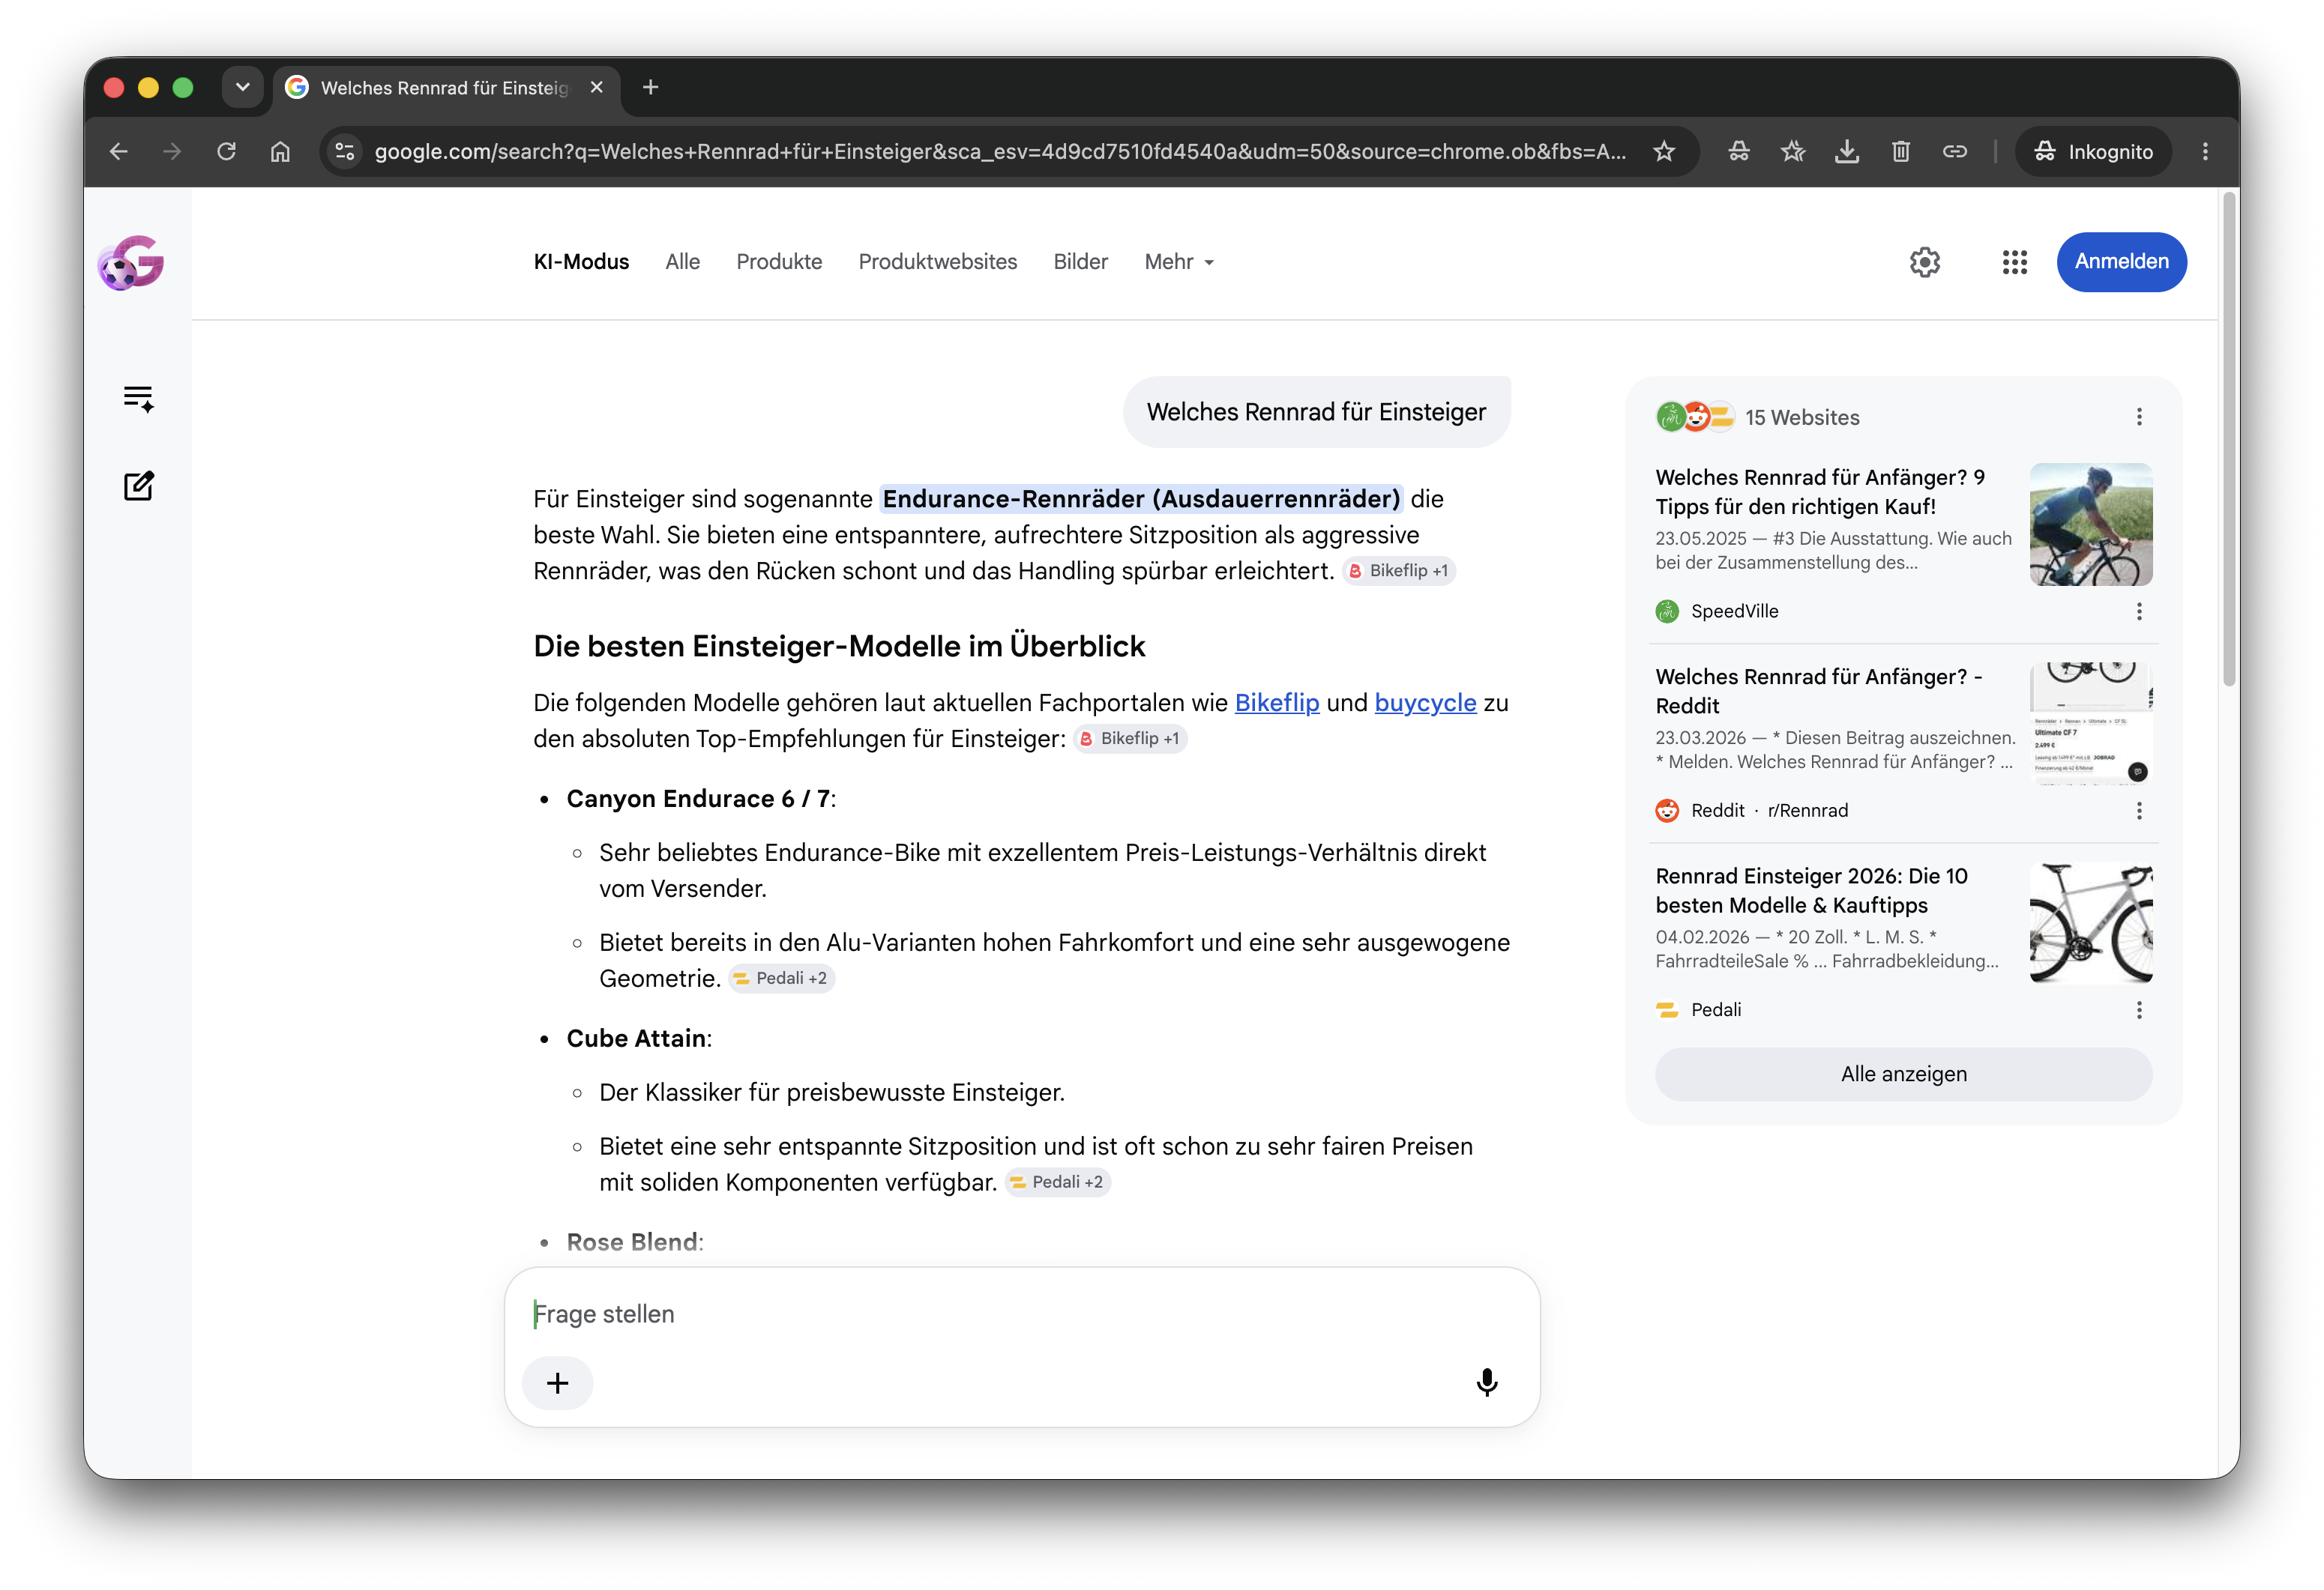This screenshot has width=2324, height=1590.
Task: Open Chrome three-dot menu
Action: coord(2205,151)
